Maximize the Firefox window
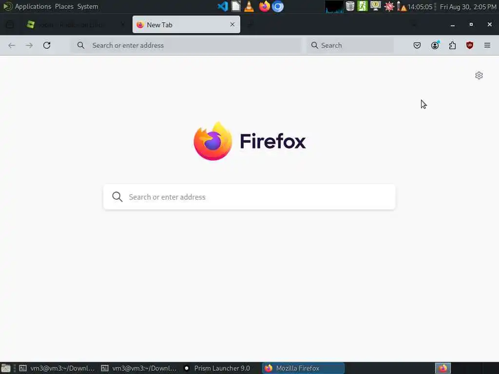Image resolution: width=499 pixels, height=374 pixels. tap(471, 24)
